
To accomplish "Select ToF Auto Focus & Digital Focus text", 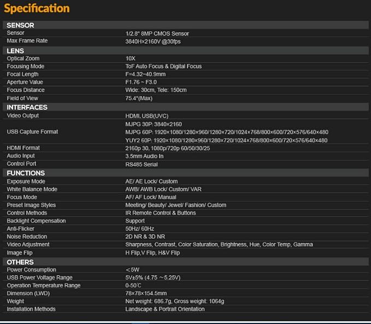I will click(163, 66).
